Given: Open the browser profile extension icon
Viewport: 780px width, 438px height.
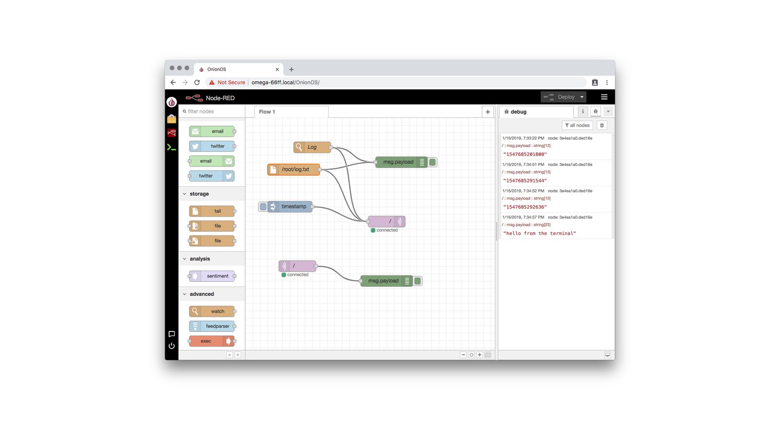Looking at the screenshot, I should coord(595,82).
